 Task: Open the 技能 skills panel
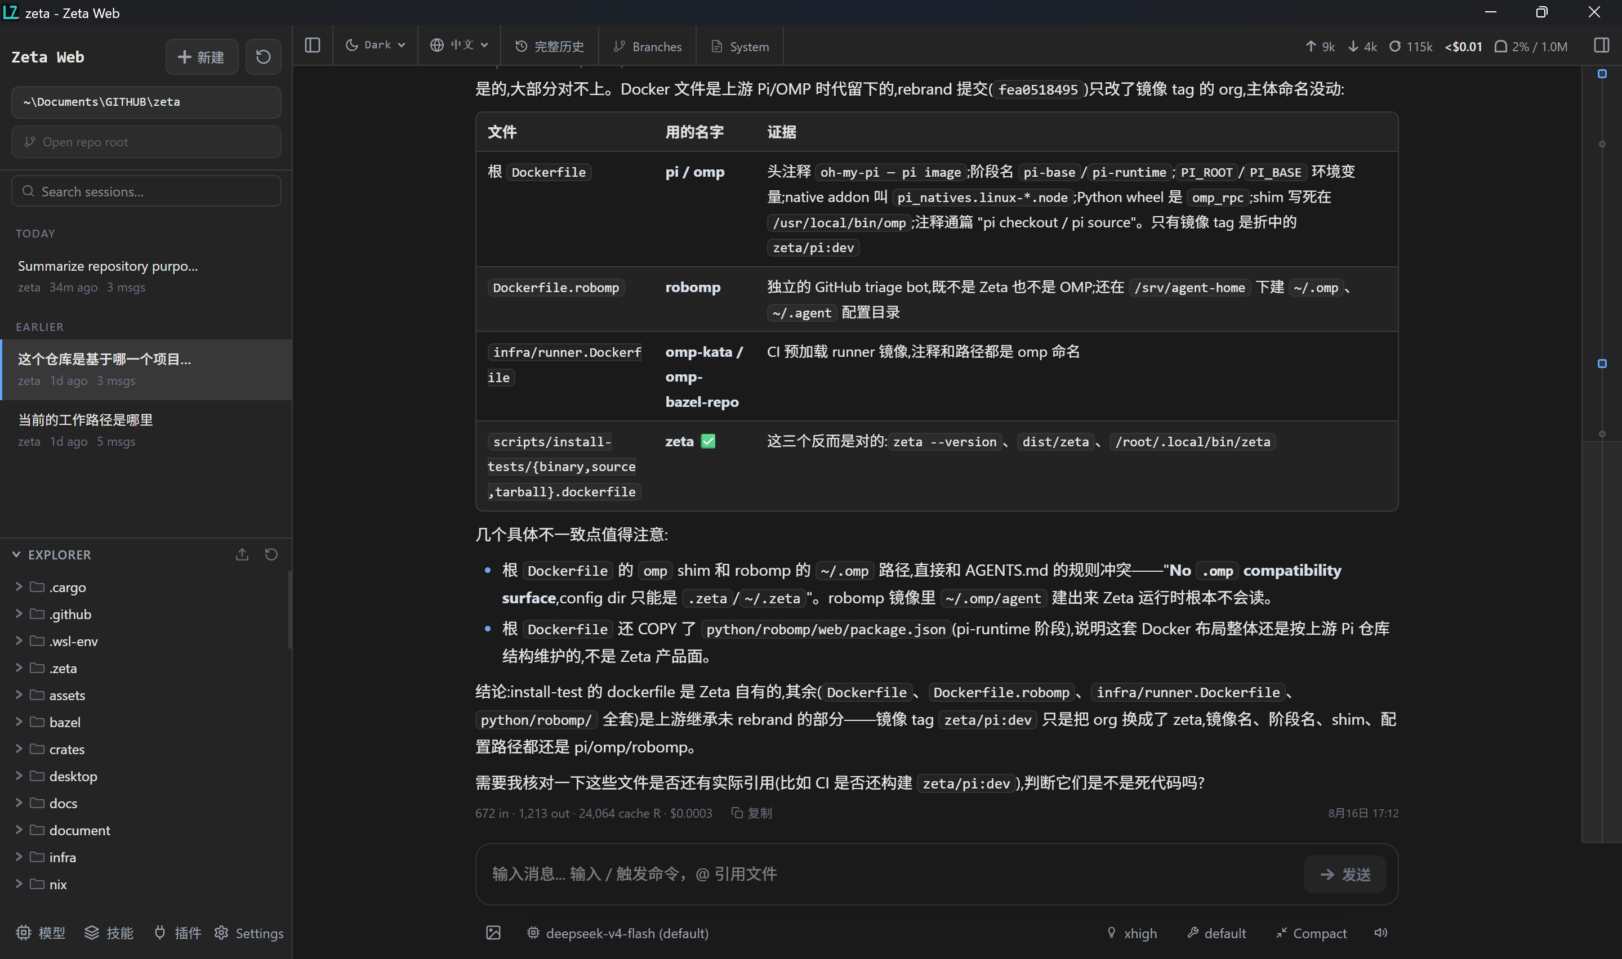pos(109,933)
